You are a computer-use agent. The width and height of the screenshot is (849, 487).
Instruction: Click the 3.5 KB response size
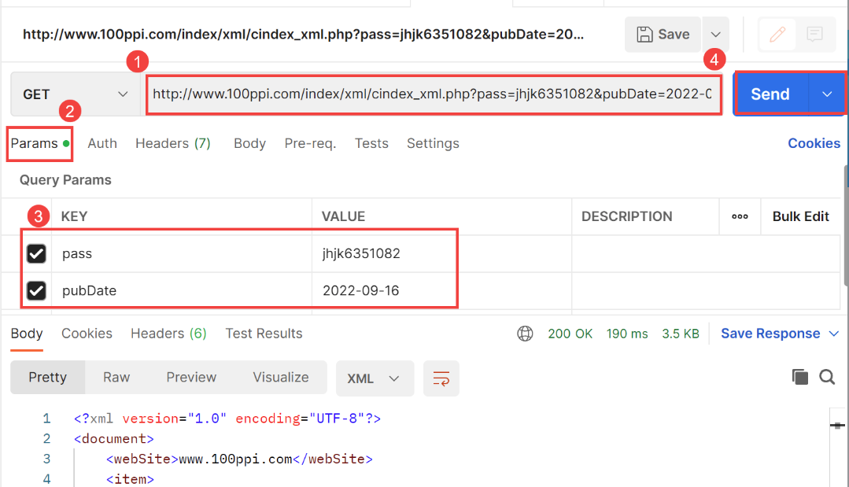click(681, 334)
